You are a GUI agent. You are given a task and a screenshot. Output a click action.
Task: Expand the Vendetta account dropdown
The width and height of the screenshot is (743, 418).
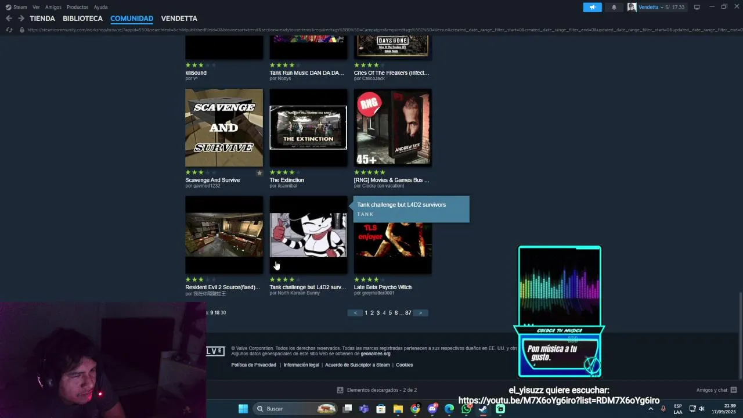point(662,7)
